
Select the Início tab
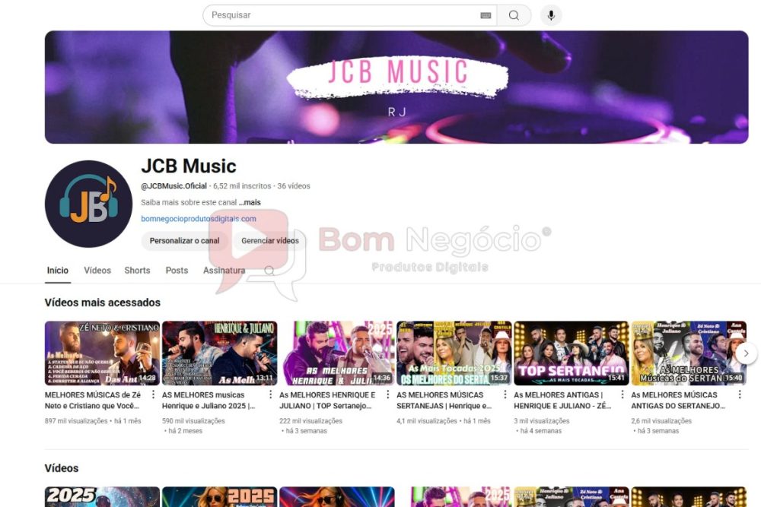(x=58, y=271)
